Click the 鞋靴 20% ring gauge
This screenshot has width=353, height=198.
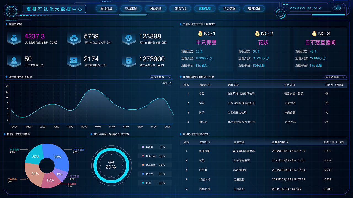coord(111,165)
